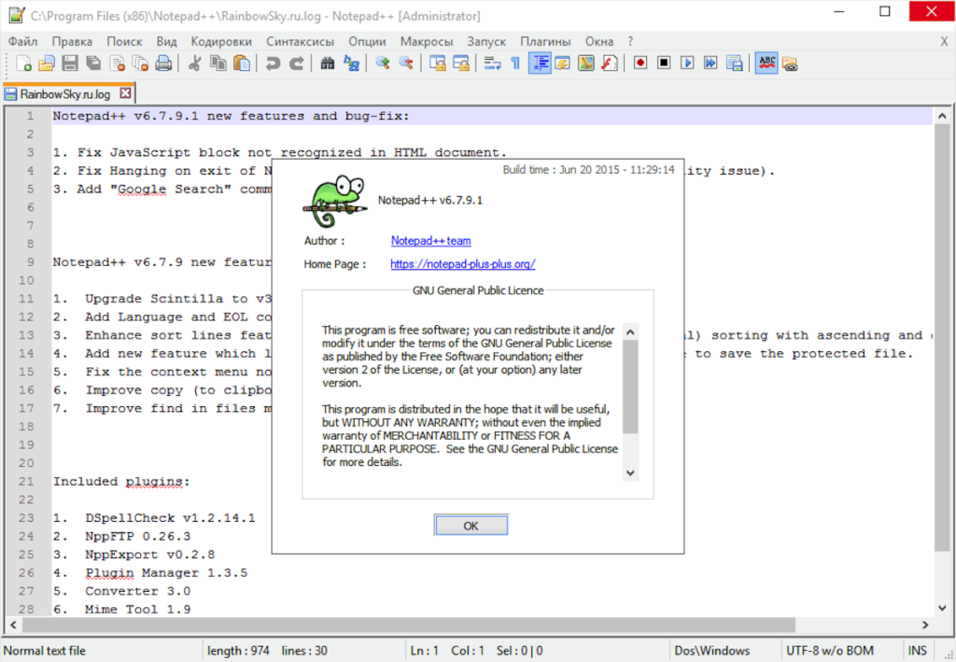Click the editor's vertical scrollbar up arrow
The height and width of the screenshot is (662, 956).
click(942, 116)
